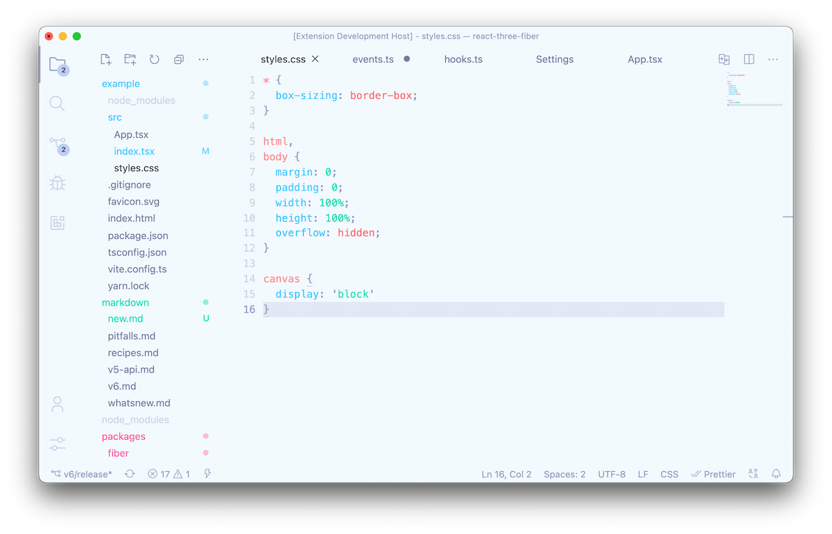Image resolution: width=832 pixels, height=534 pixels.
Task: Split the editor to the right
Action: pos(749,60)
